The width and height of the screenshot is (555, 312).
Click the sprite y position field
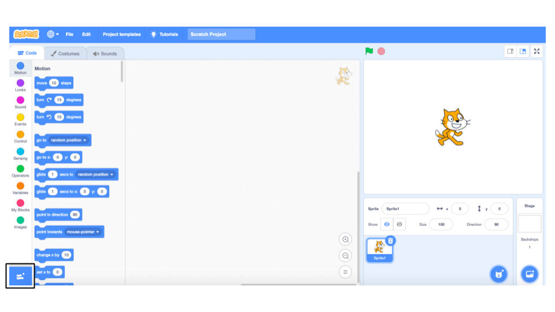point(499,209)
